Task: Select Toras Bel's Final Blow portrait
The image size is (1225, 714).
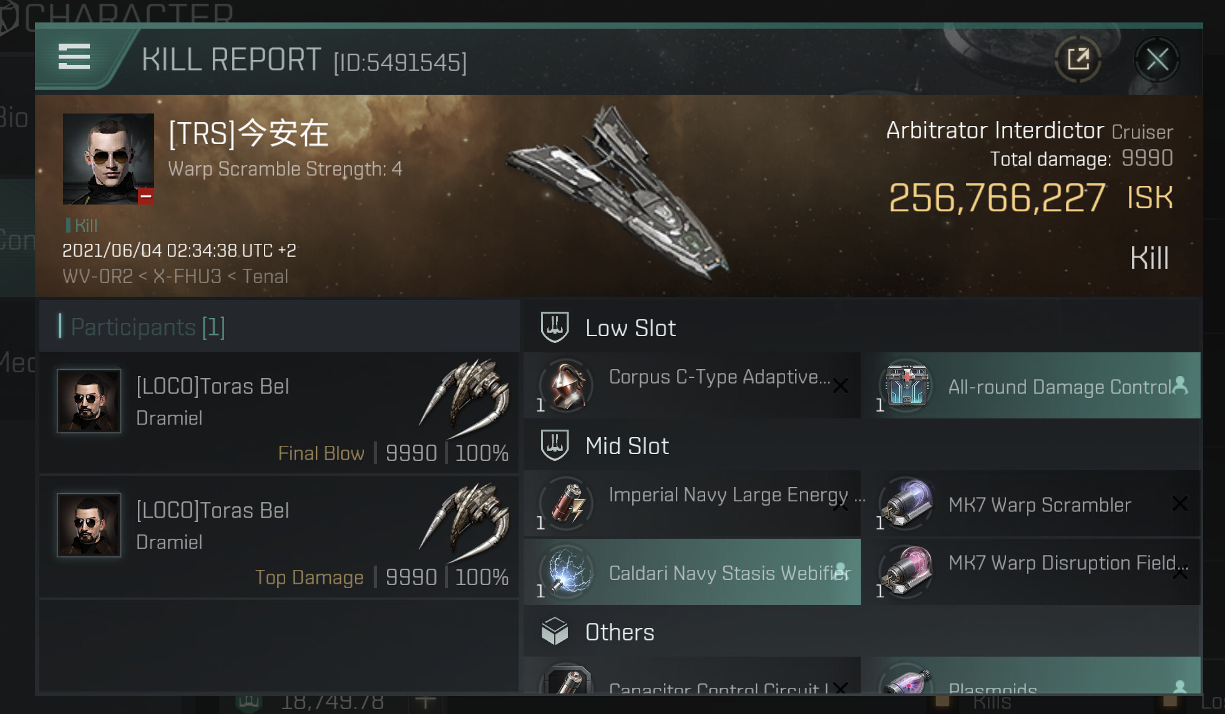Action: pyautogui.click(x=89, y=401)
